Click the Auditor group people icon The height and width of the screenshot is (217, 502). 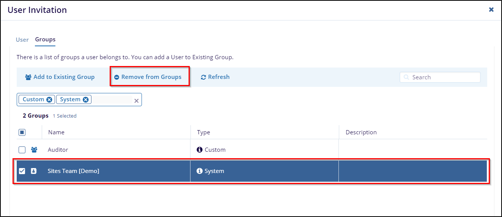tap(34, 150)
